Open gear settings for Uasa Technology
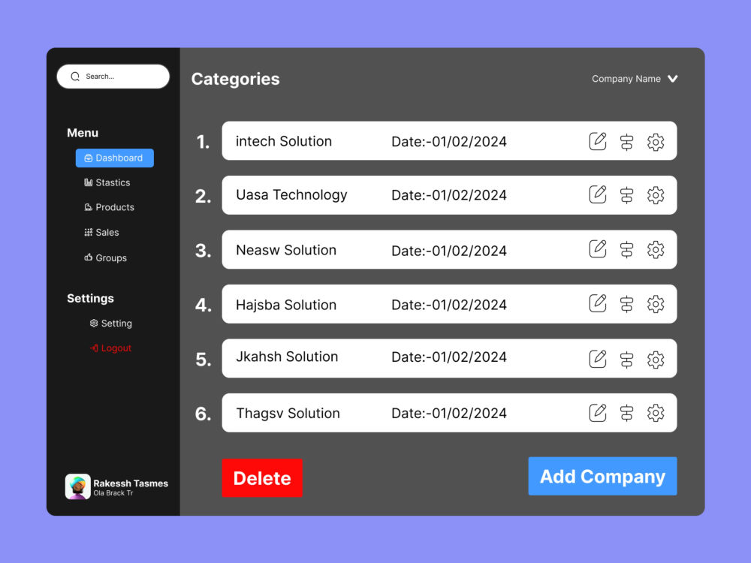Screen dimensions: 751x563 click(x=656, y=195)
